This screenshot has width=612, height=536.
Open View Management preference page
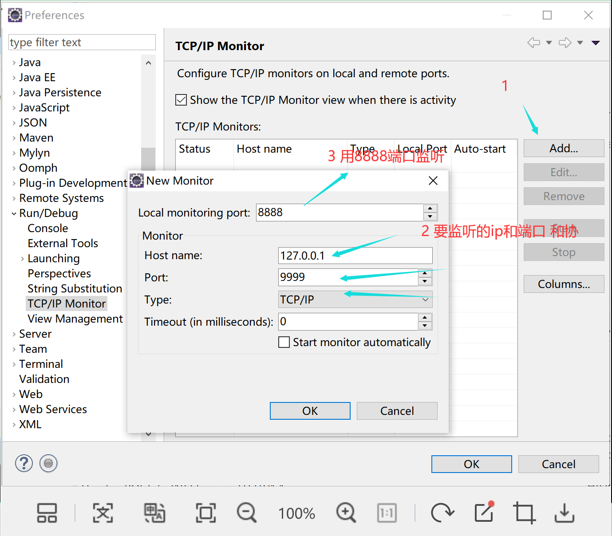pyautogui.click(x=75, y=319)
